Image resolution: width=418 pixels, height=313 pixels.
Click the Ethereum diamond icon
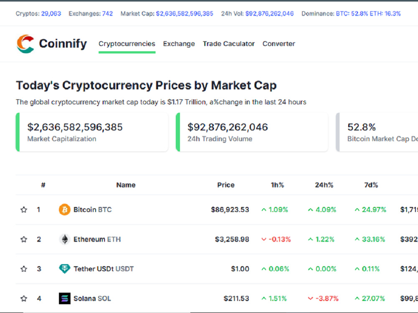click(x=64, y=239)
